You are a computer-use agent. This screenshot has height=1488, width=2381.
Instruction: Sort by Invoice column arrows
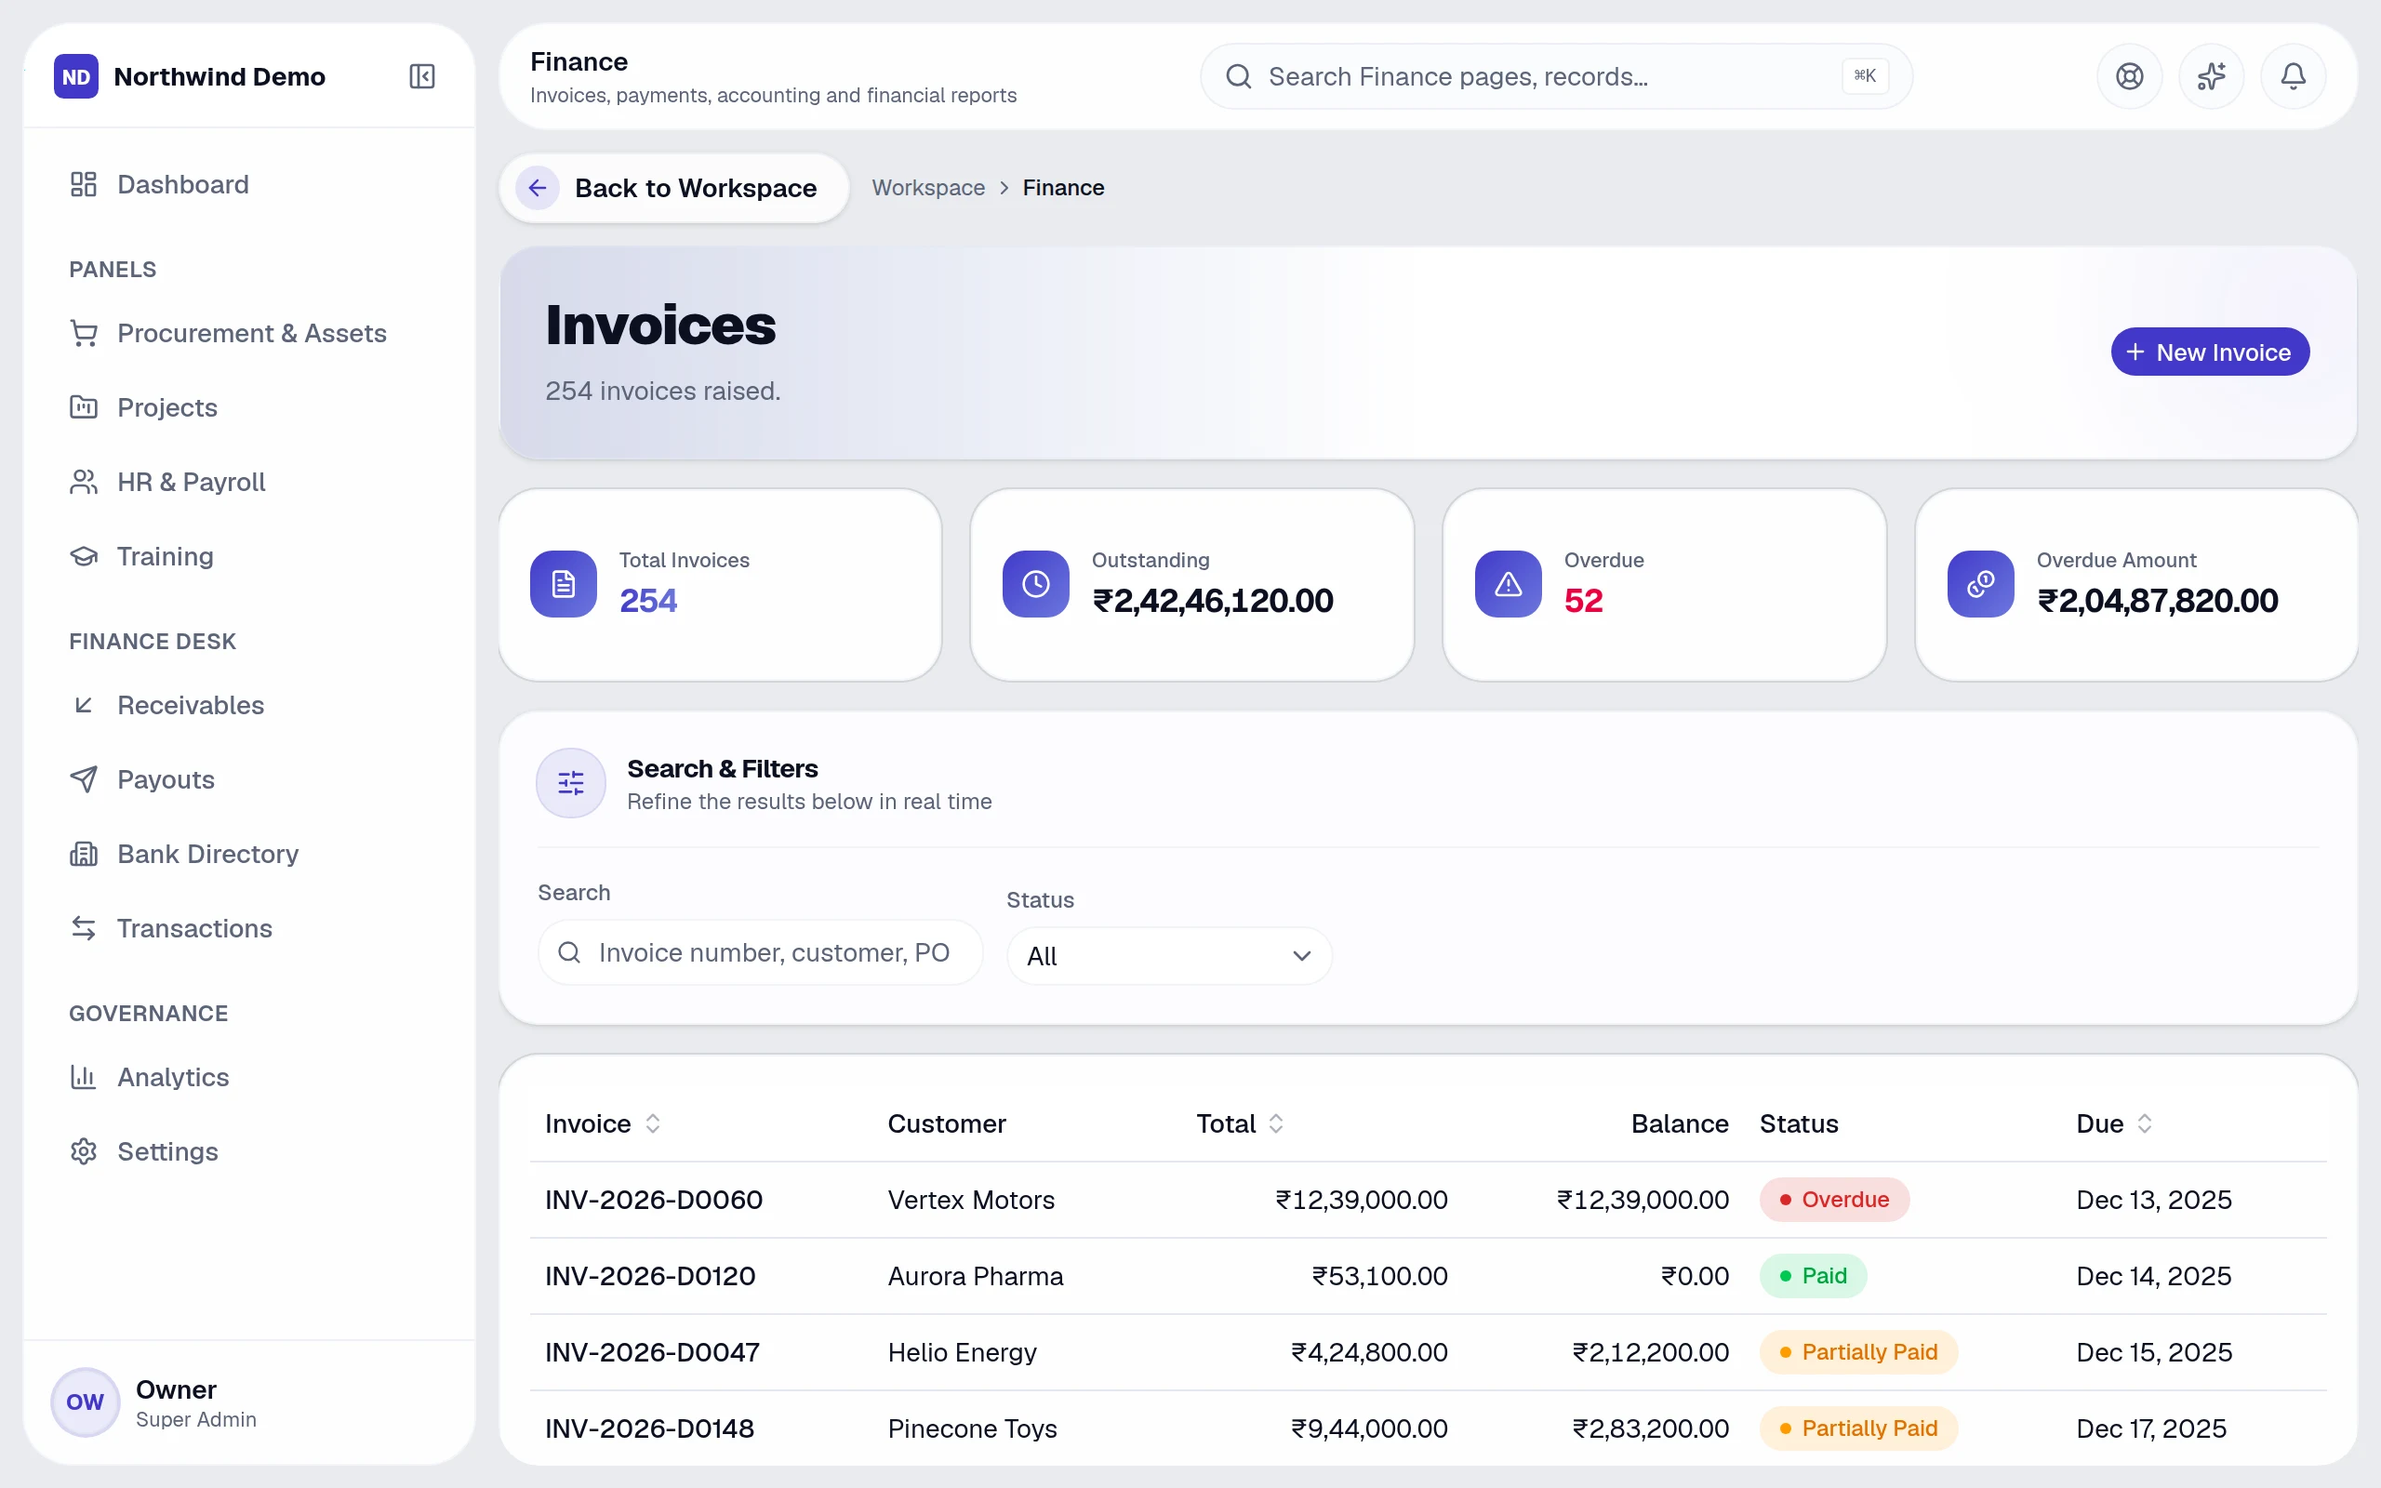pos(652,1123)
